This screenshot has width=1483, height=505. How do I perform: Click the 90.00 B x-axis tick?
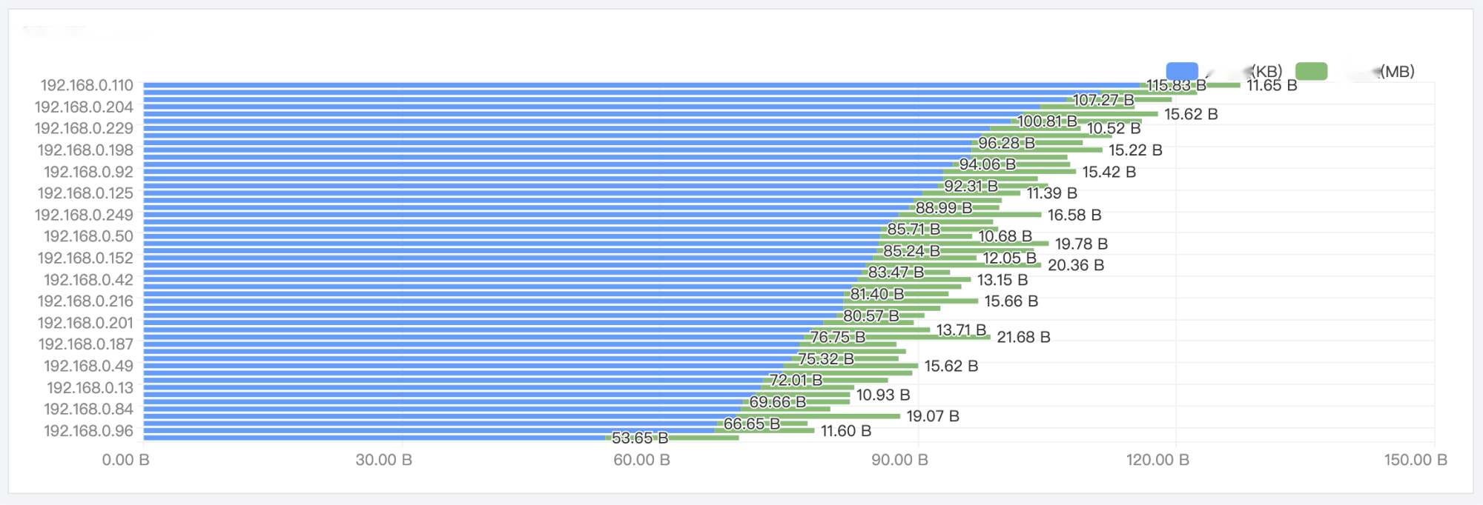coord(899,460)
